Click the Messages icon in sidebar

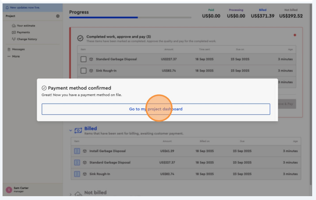(x=9, y=49)
